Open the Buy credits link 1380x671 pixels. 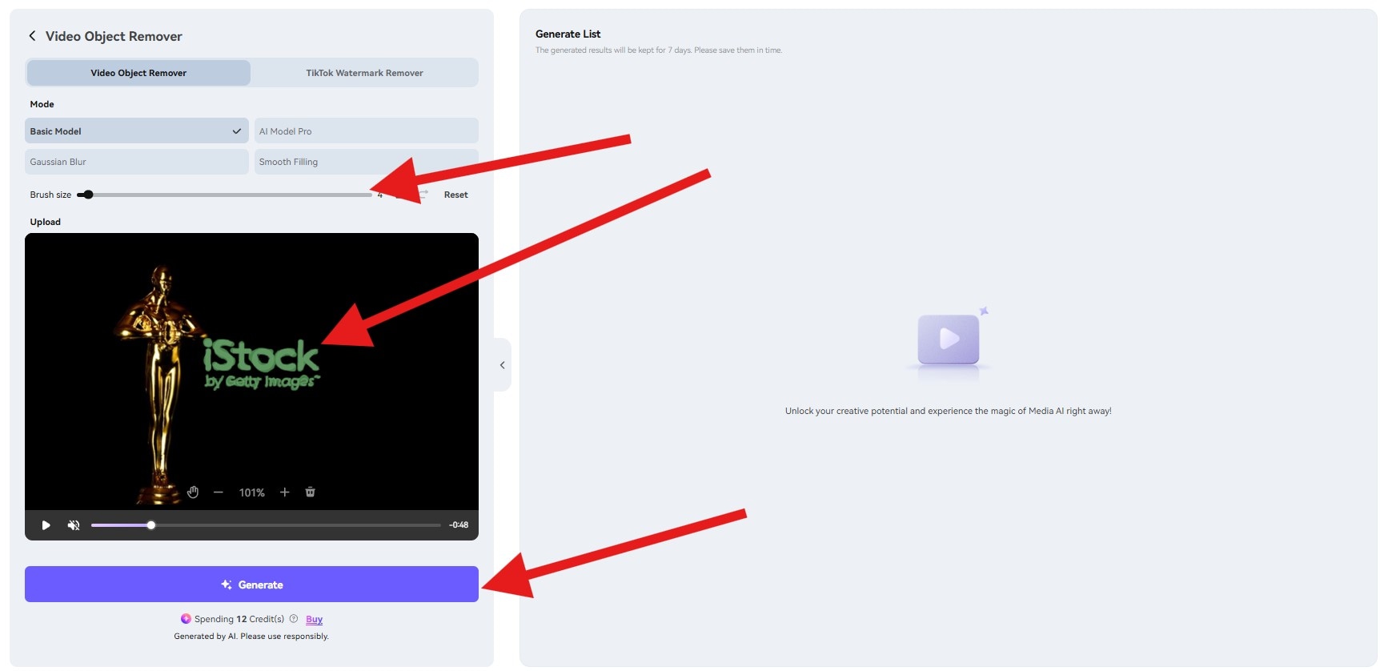tap(314, 620)
